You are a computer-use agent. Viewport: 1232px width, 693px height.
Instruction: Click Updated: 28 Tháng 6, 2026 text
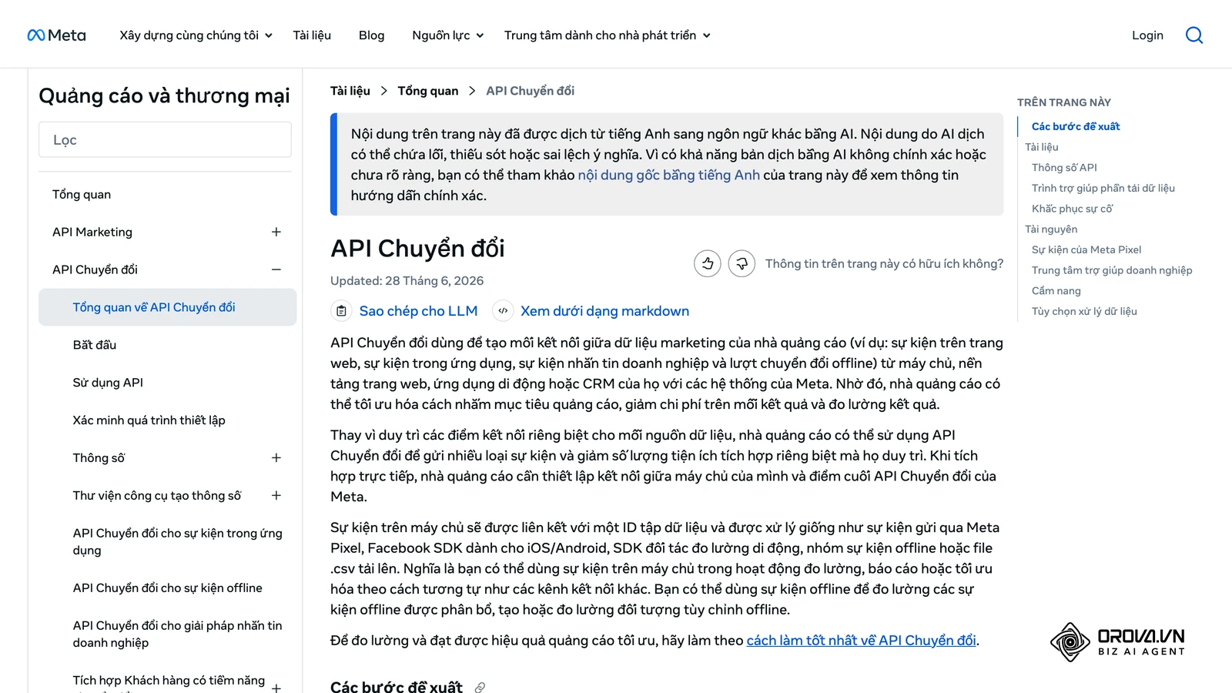point(407,281)
